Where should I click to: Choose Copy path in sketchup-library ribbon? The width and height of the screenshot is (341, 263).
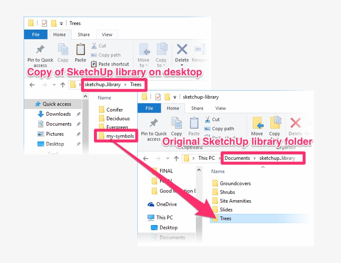coord(219,129)
